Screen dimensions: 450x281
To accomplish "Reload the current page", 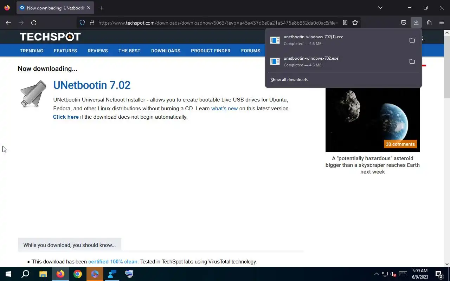I will 34,23.
